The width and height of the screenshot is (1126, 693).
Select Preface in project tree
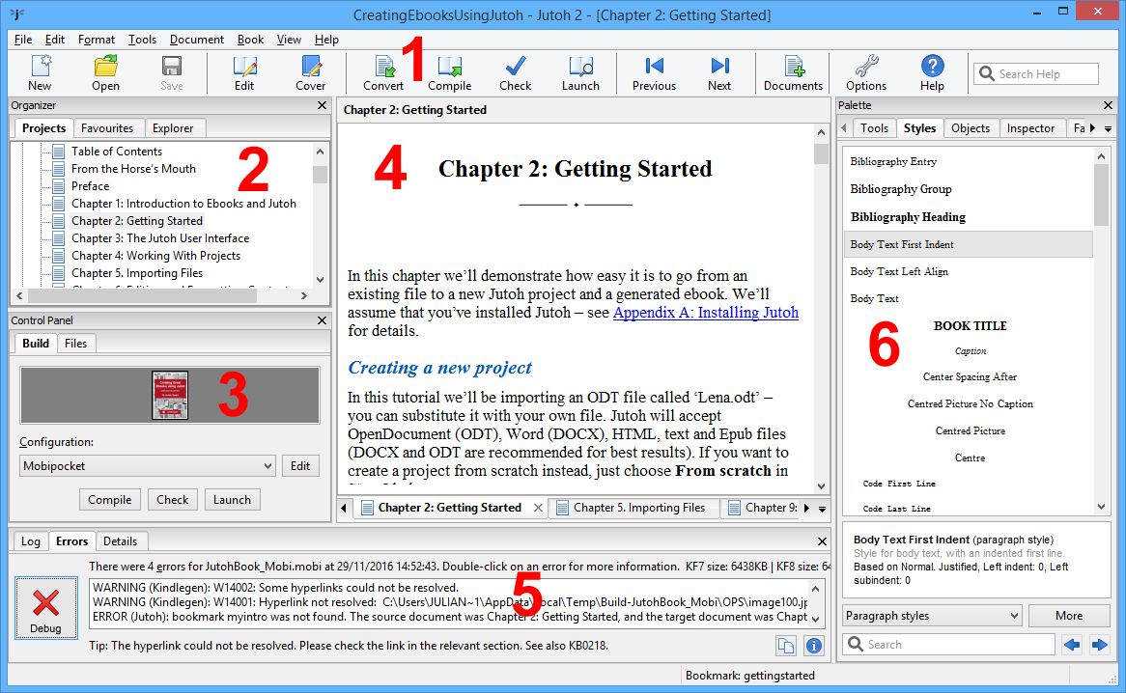91,186
